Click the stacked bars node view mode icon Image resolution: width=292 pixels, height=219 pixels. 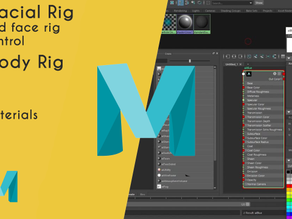tap(283, 57)
